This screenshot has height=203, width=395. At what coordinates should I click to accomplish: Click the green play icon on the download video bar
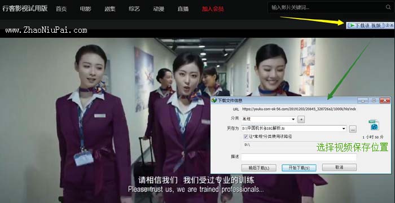(352, 25)
